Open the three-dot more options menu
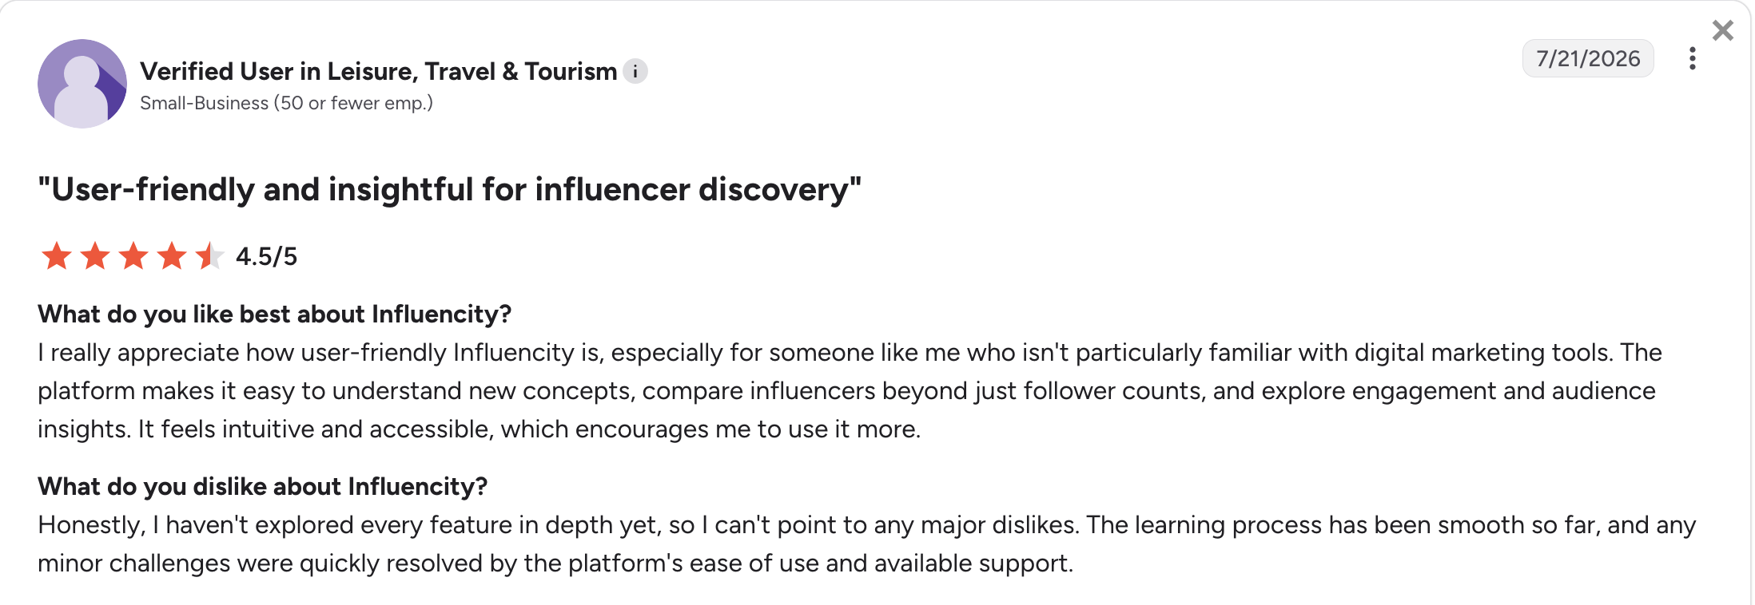Screen dimensions: 1755x605 coord(1692,58)
